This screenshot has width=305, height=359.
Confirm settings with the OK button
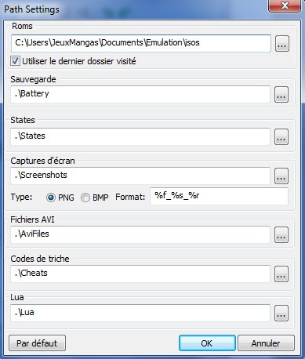pyautogui.click(x=207, y=343)
